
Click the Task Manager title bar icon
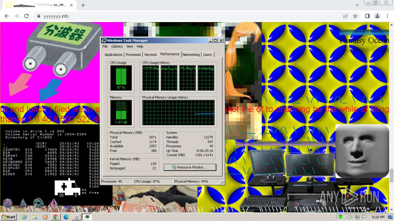click(104, 41)
